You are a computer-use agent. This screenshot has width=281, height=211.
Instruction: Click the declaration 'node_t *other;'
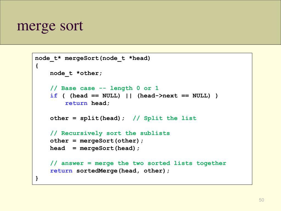tap(76, 73)
